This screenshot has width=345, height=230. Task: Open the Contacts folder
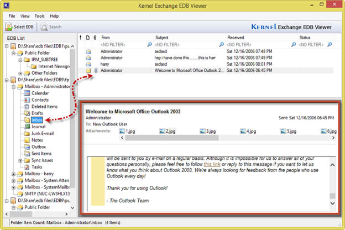point(40,100)
